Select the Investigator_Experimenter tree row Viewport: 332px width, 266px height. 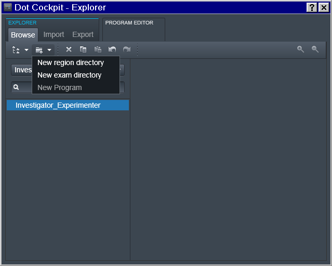pos(68,105)
